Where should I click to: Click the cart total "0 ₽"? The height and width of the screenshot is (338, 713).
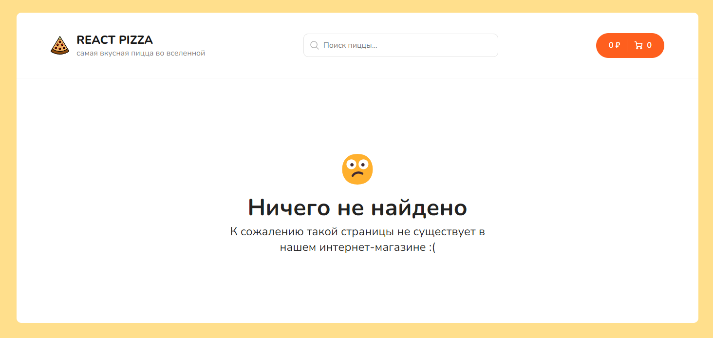tap(614, 45)
